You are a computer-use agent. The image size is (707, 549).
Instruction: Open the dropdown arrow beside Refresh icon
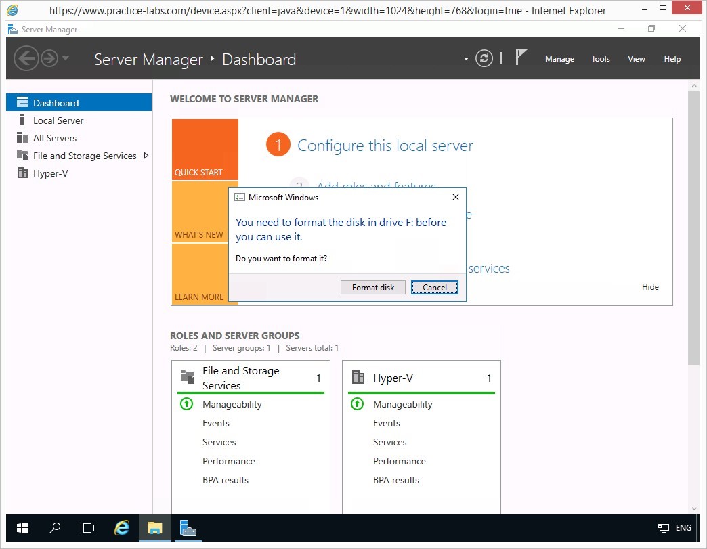pos(466,59)
